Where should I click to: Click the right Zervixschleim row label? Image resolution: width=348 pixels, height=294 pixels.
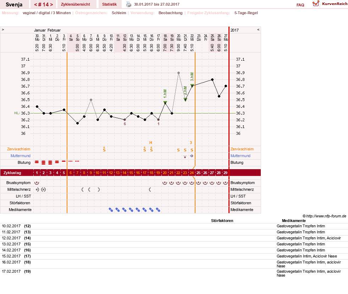(x=242, y=149)
